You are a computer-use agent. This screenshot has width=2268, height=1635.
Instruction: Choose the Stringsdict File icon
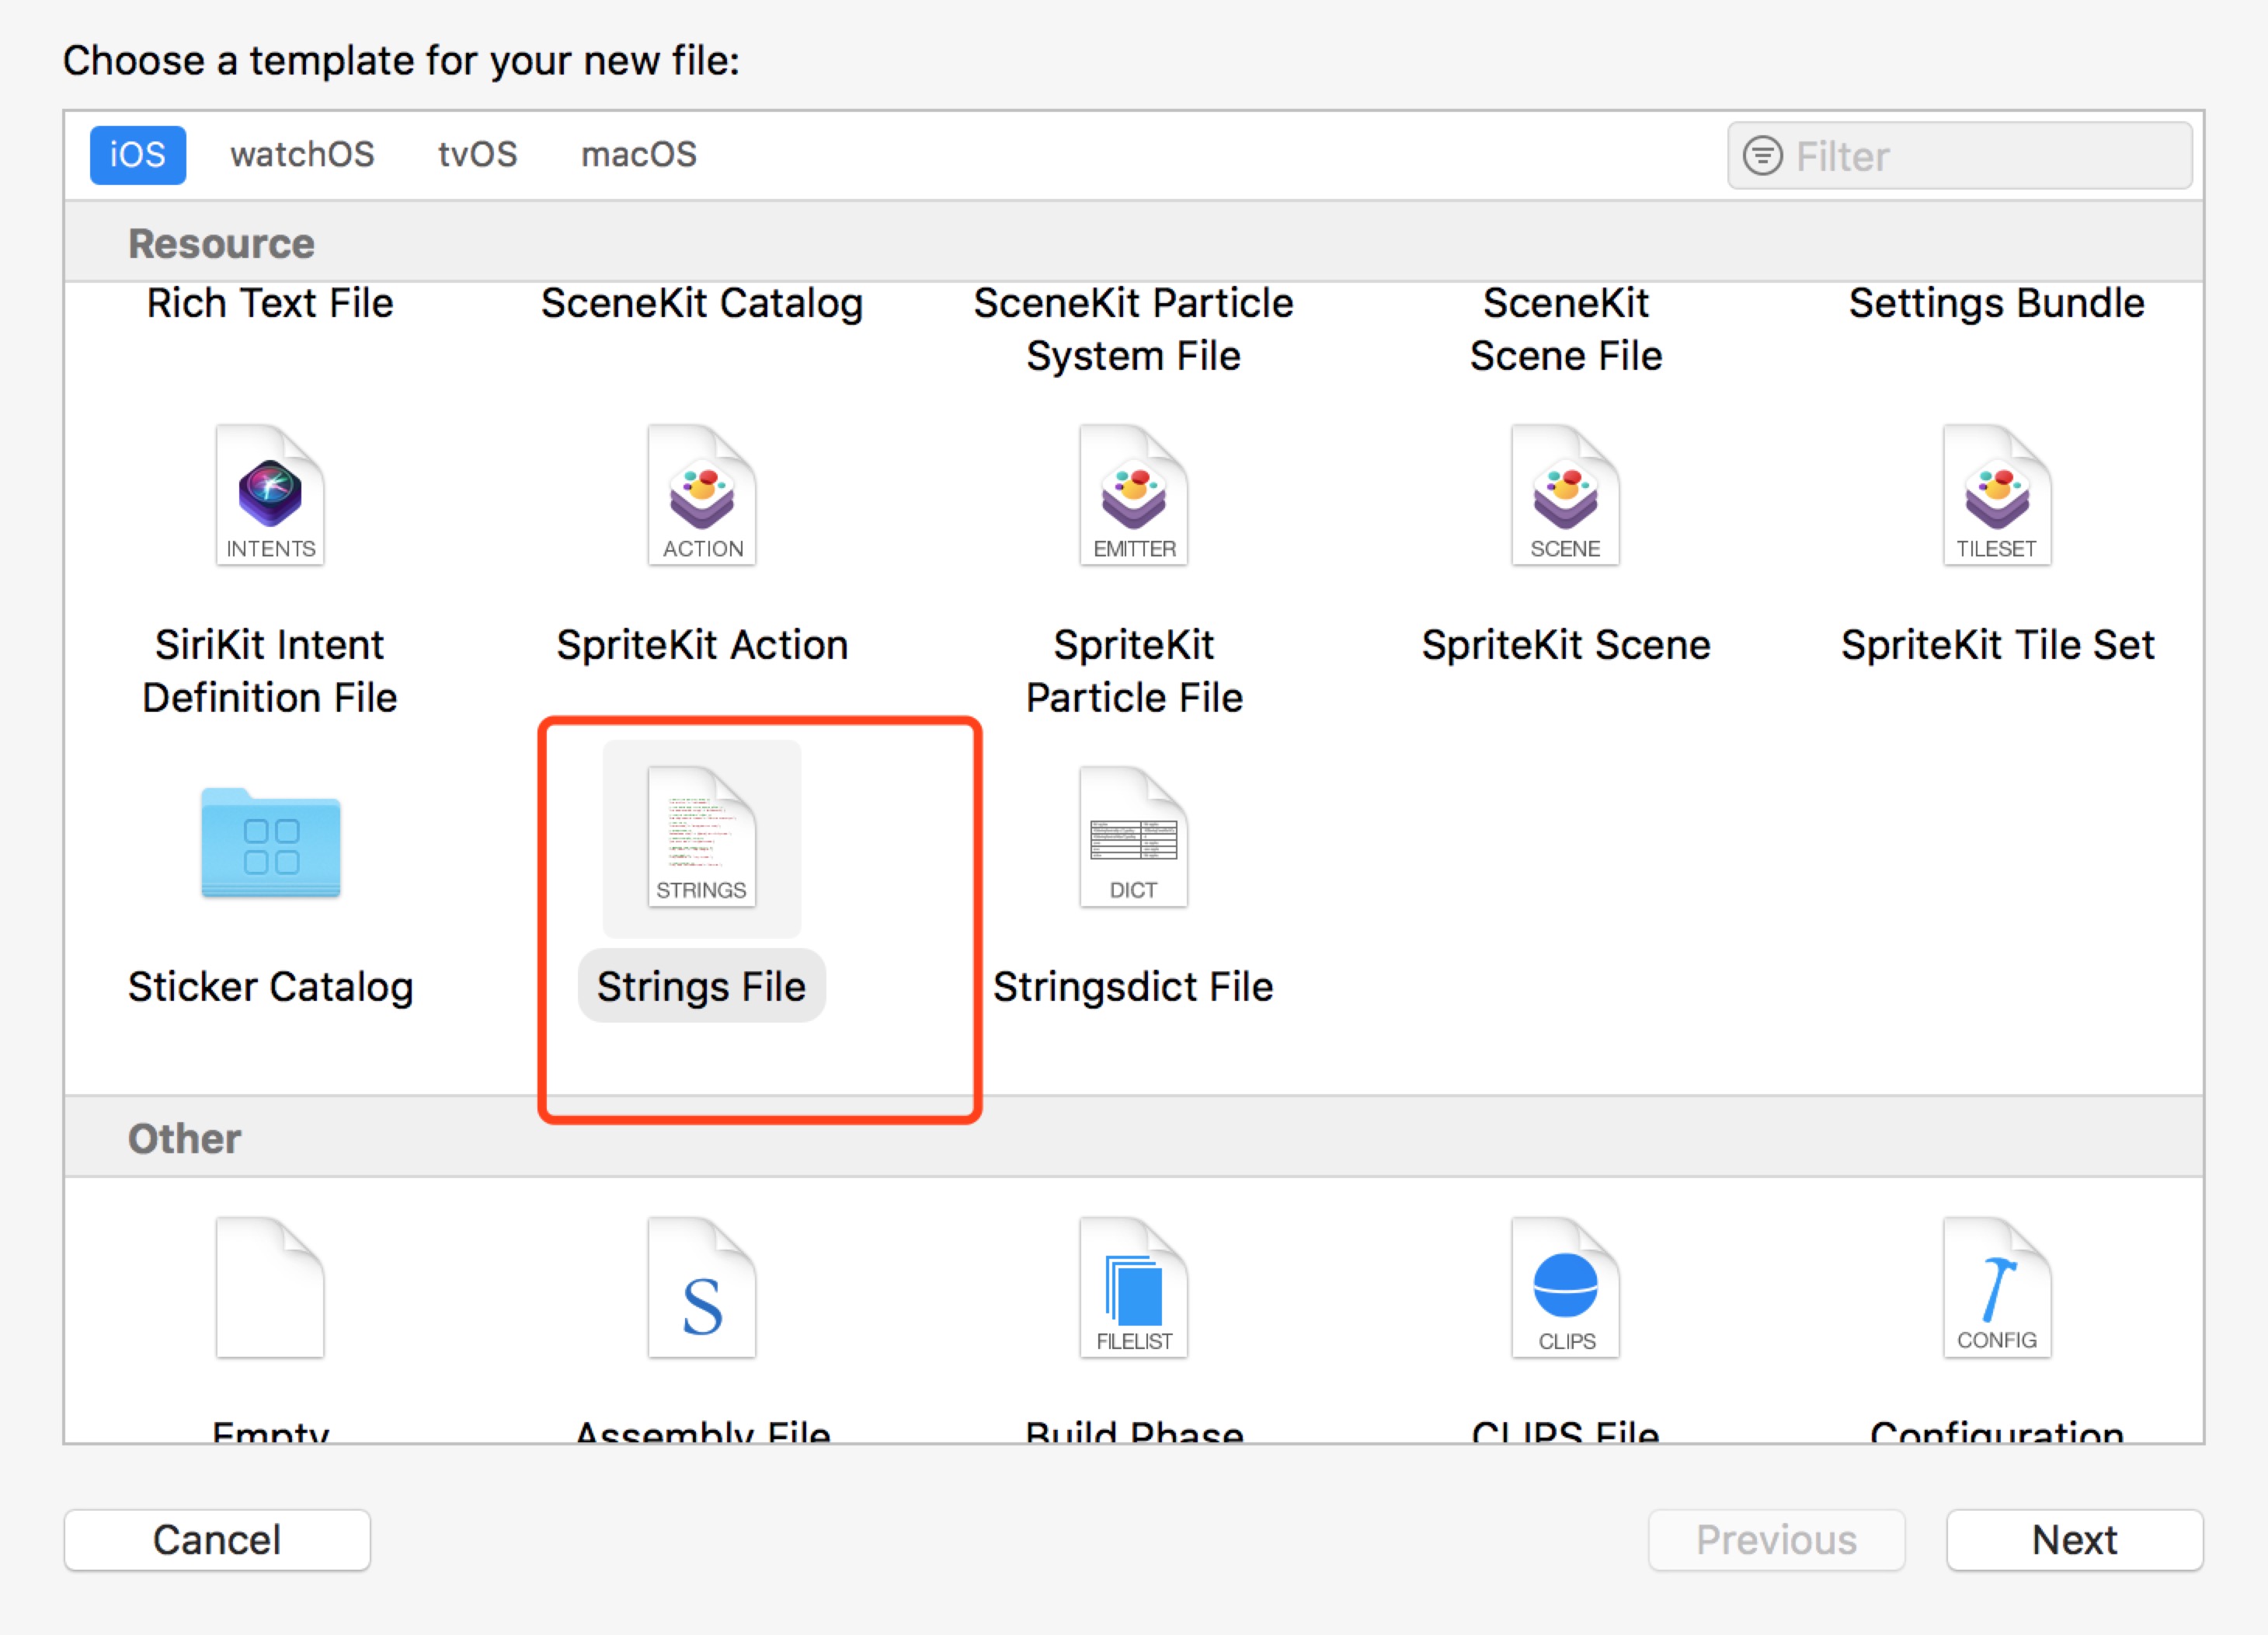point(1133,838)
